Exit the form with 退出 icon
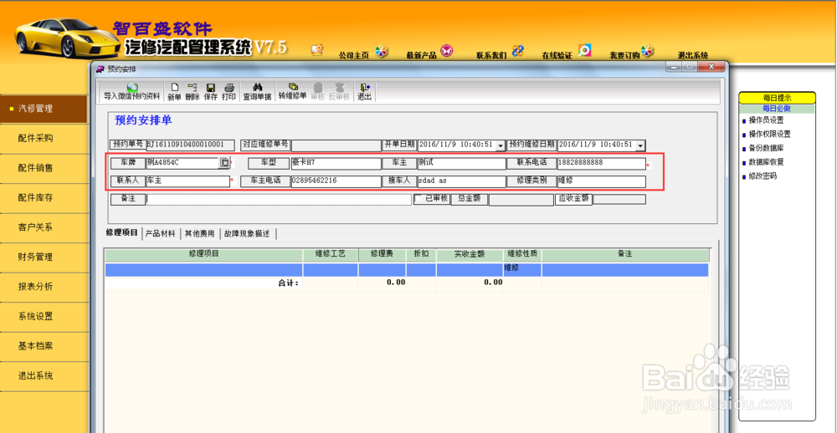 click(365, 92)
